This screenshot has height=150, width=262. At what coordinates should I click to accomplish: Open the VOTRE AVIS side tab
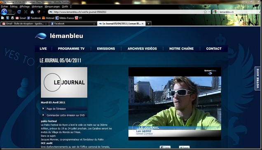(257, 78)
